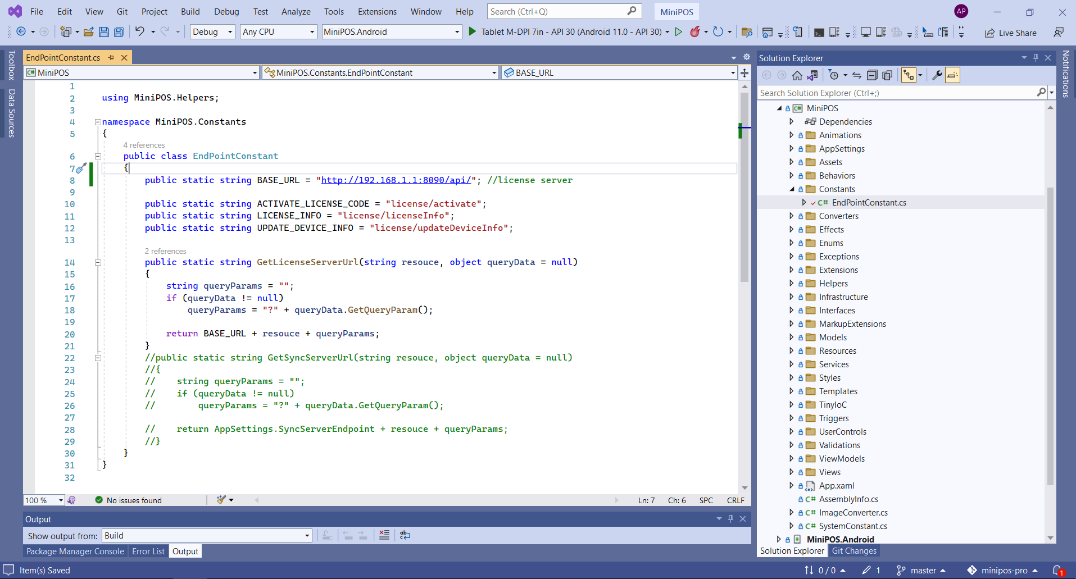Click Collapse All icon in Solution Explorer
Image resolution: width=1076 pixels, height=579 pixels.
[872, 75]
